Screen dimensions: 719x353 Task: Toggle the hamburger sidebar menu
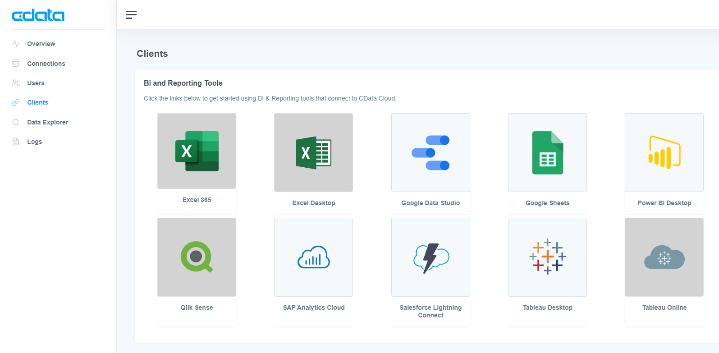(131, 15)
